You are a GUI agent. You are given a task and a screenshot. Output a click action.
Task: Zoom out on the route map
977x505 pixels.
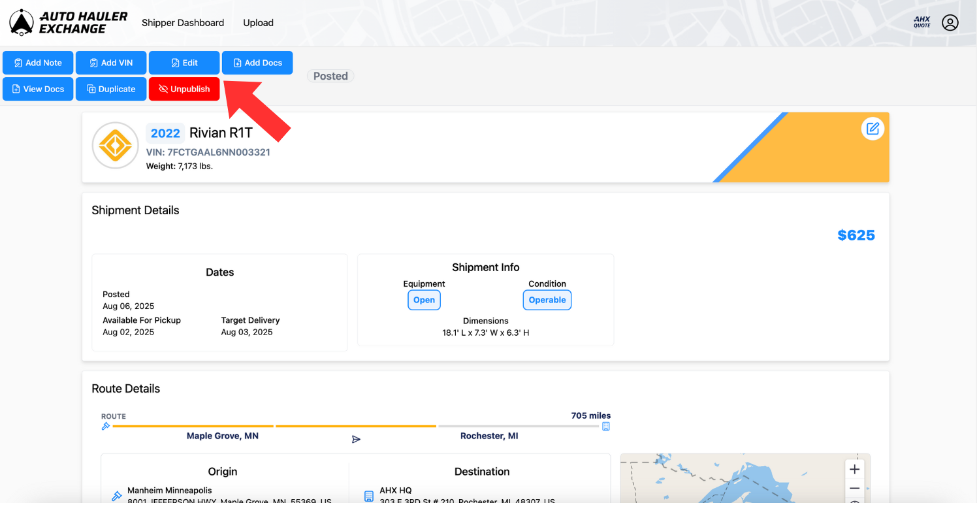click(x=854, y=489)
